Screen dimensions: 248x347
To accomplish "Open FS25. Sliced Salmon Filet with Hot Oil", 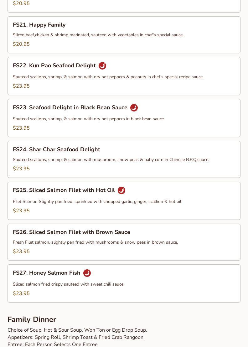I will pos(64,190).
